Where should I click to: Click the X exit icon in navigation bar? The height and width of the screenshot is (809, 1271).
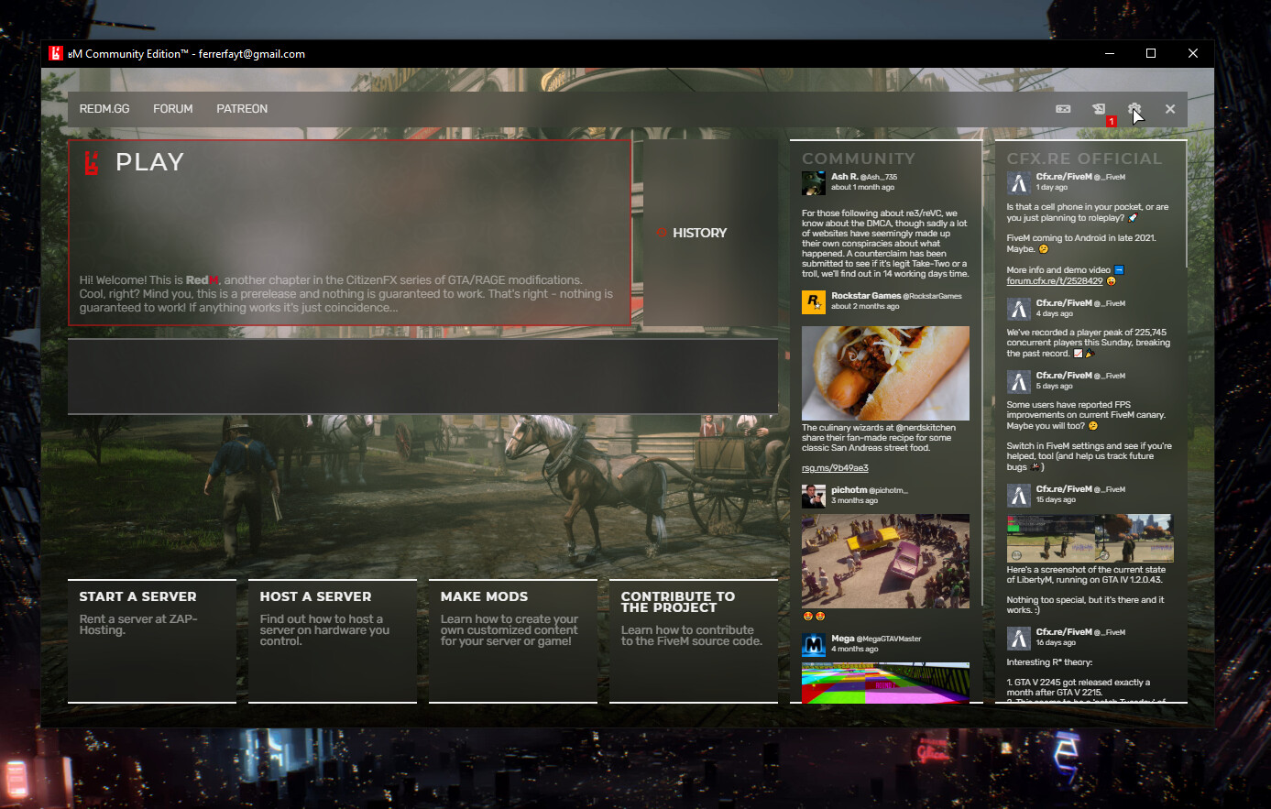coord(1170,109)
